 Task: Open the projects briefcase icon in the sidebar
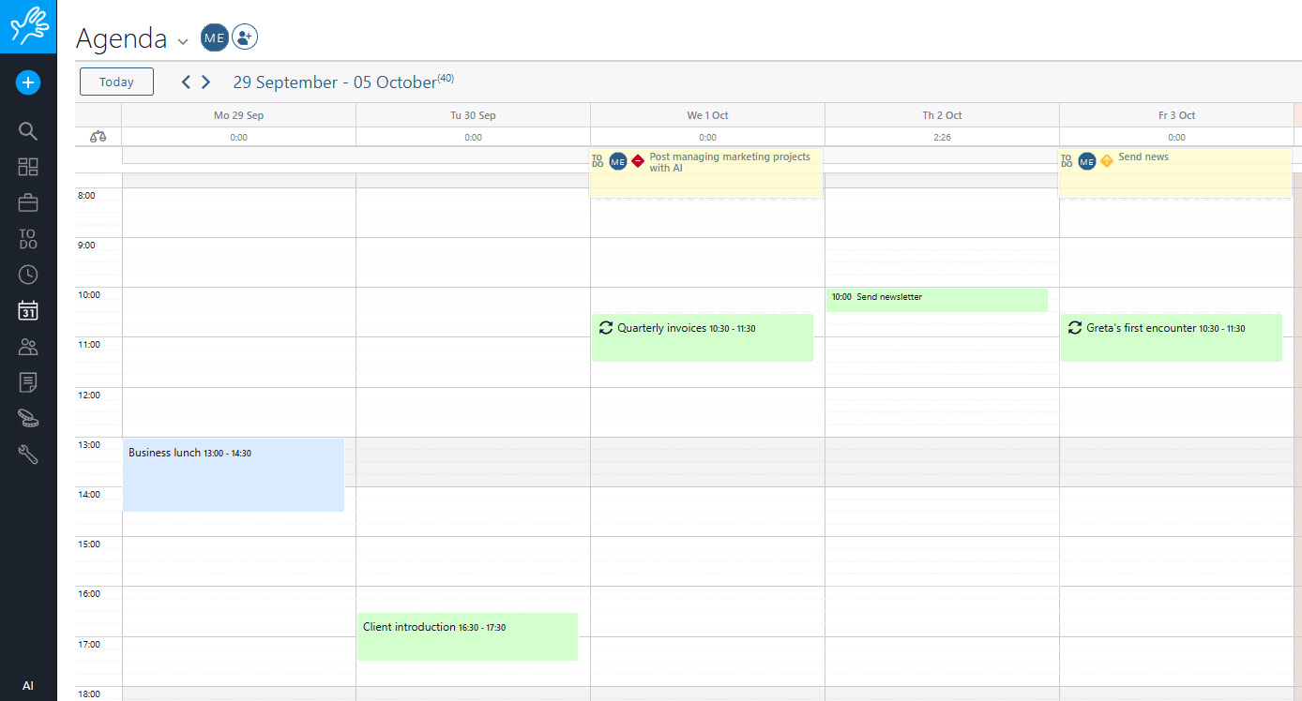[27, 201]
